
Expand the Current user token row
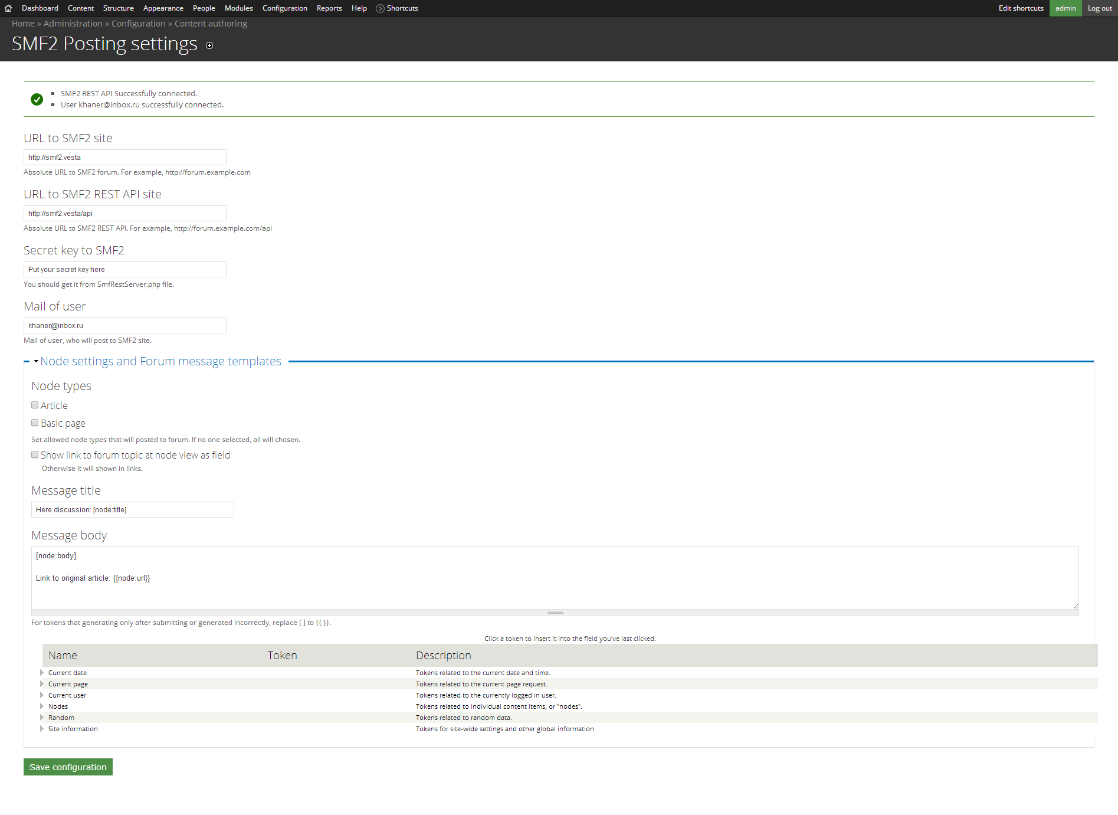tap(42, 695)
